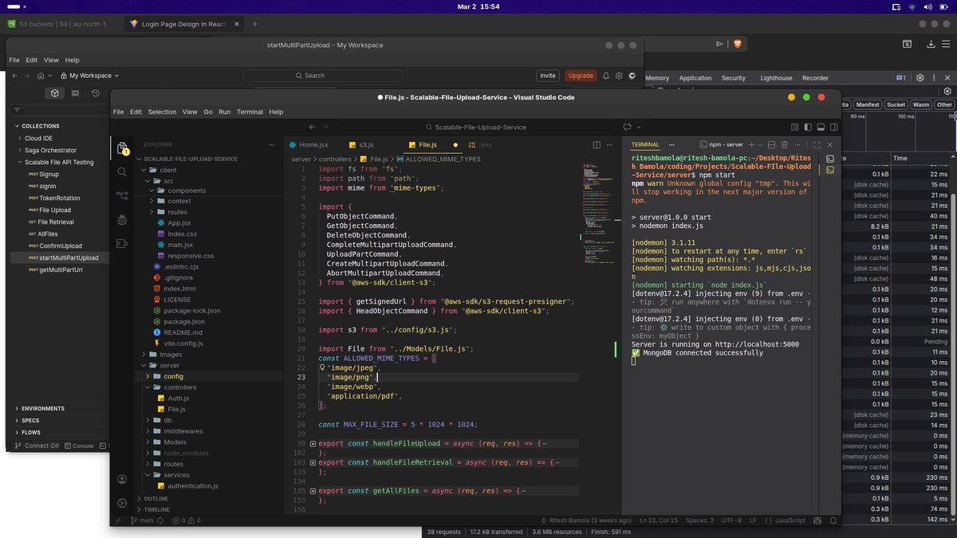Split the terminal in VS Code
Screen dimensions: 957x538
772,145
